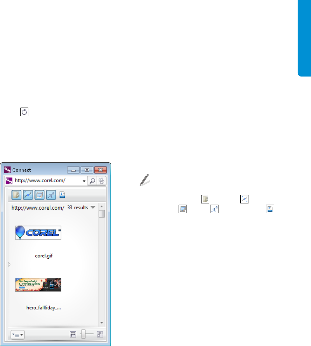Click the magnifier search button

92,181
